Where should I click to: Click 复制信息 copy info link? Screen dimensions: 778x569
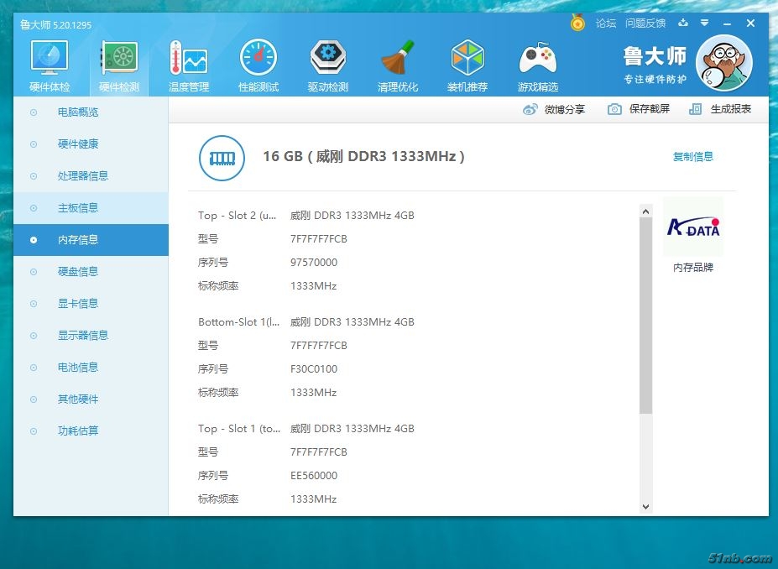692,157
